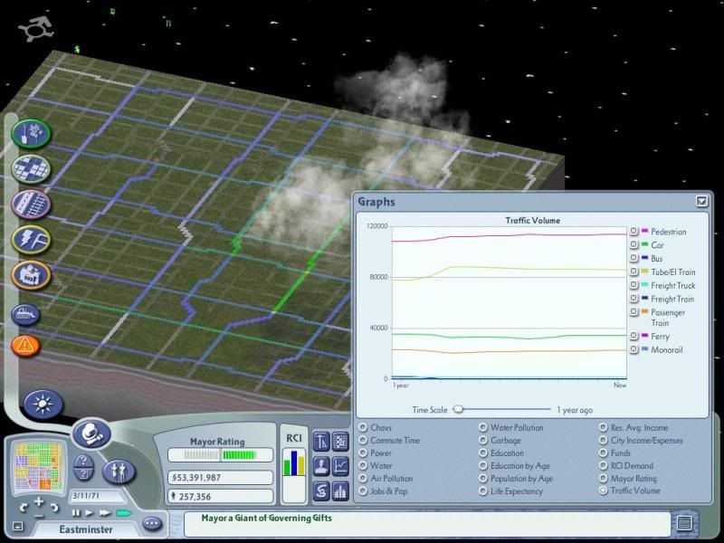This screenshot has height=543, width=724.
Task: Open the news list icon
Action: 684,523
